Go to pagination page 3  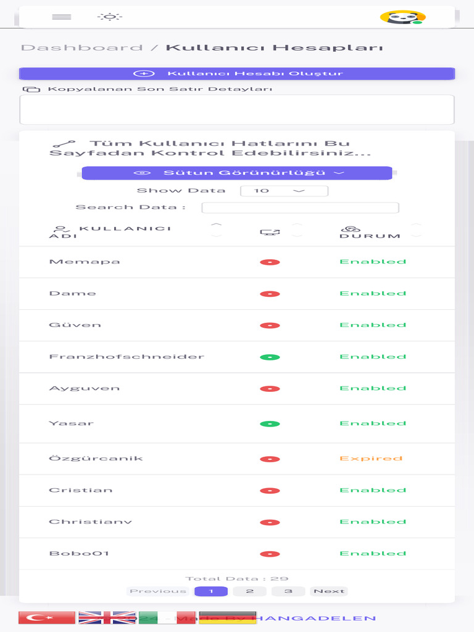pos(288,591)
